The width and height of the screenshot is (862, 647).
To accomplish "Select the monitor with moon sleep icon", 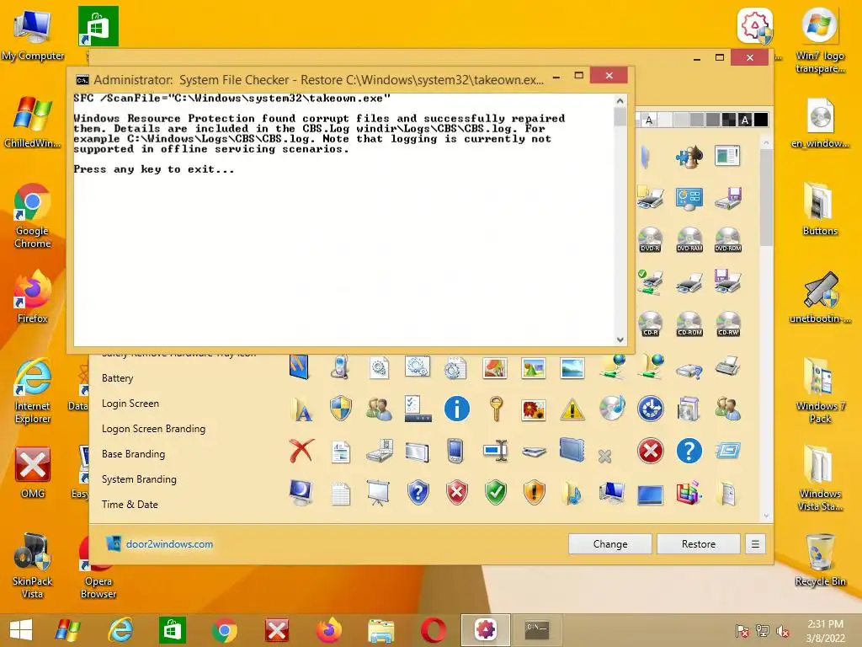I will 301,492.
